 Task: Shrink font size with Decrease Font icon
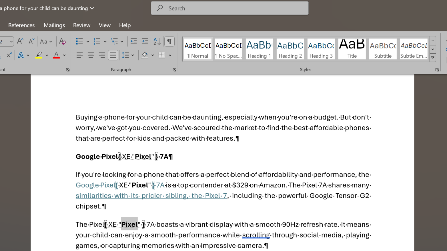tap(31, 41)
